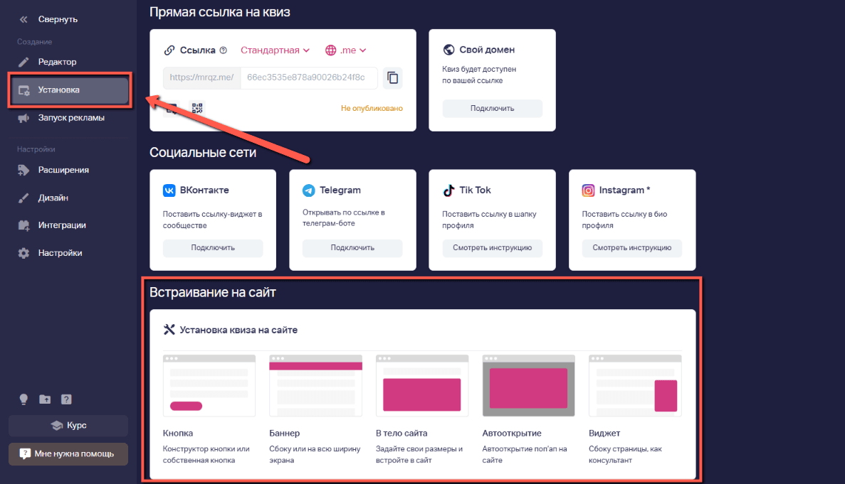
Task: Open the QR code icon
Action: click(x=197, y=108)
